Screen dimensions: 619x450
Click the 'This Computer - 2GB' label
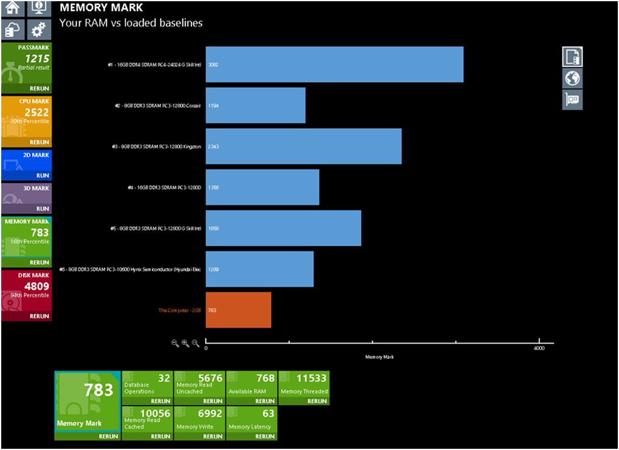(179, 311)
